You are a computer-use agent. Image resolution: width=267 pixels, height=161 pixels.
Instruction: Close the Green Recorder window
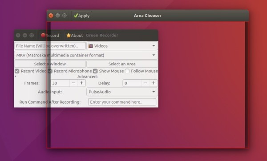(18, 36)
